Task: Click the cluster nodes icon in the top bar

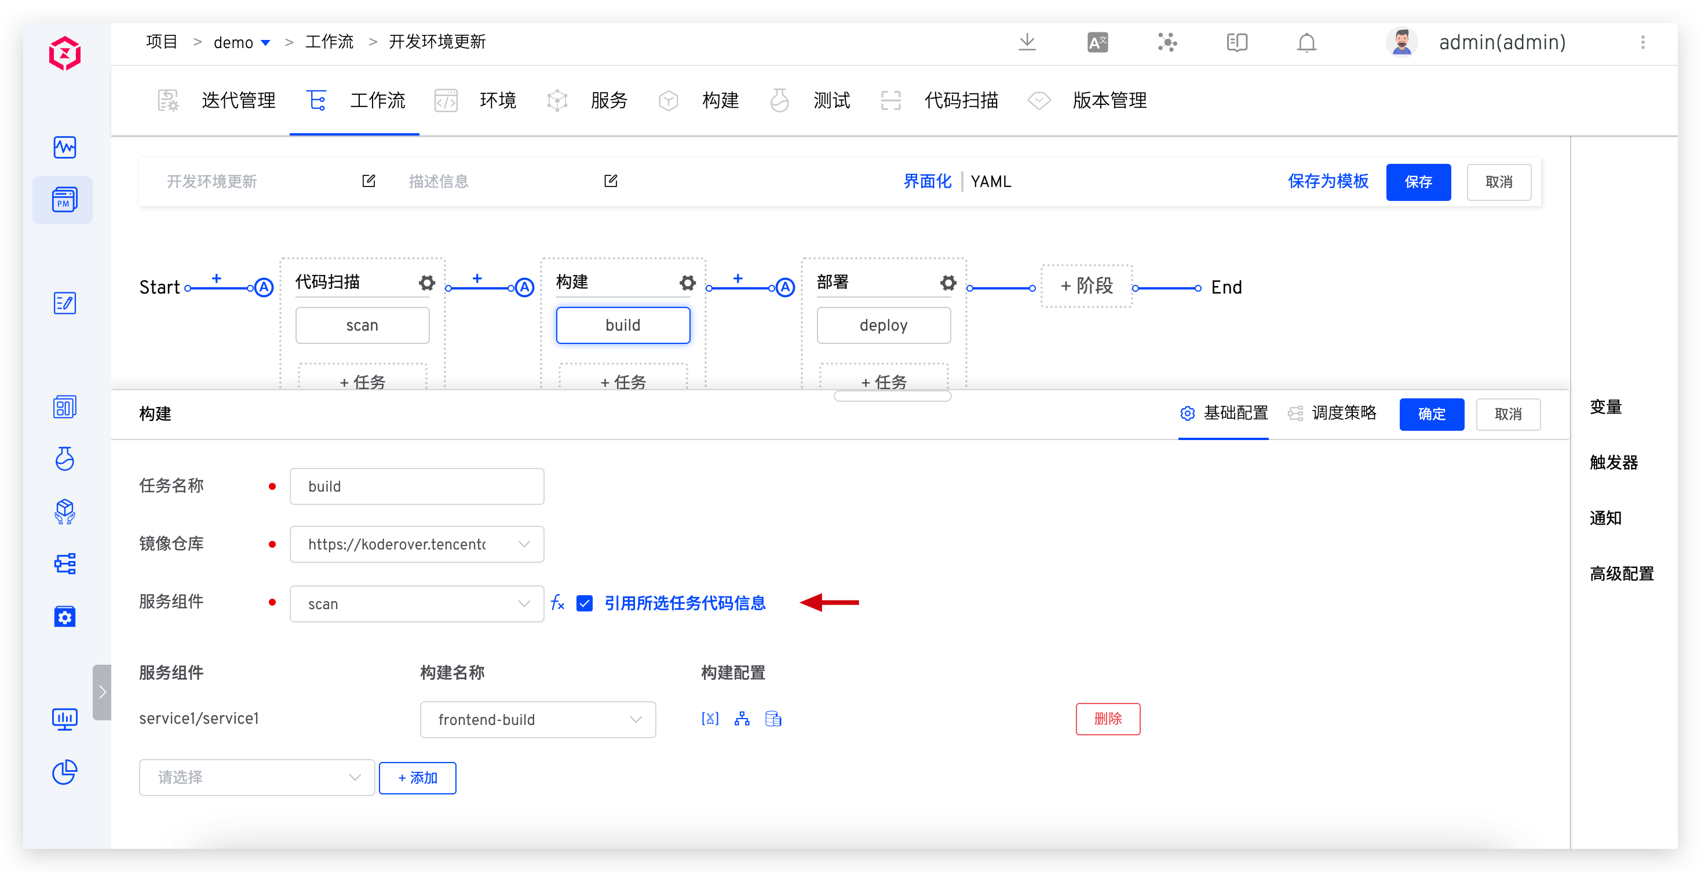Action: coord(1167,42)
